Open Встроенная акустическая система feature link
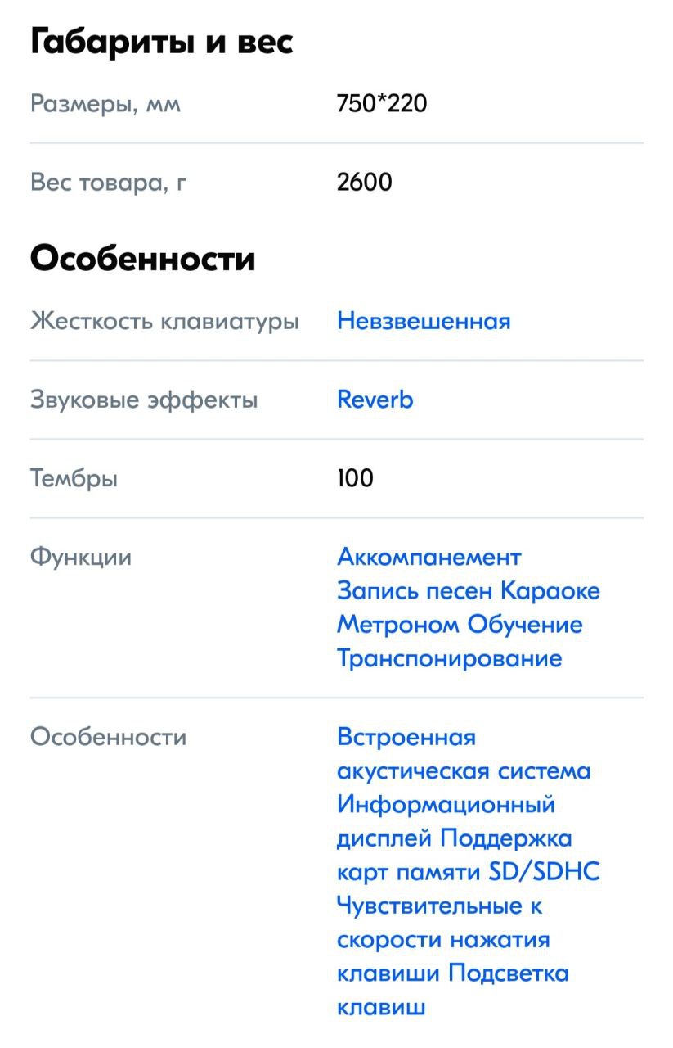 tap(464, 754)
